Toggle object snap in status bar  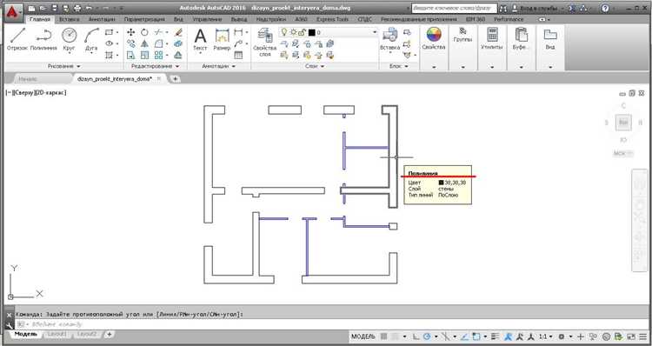476,336
